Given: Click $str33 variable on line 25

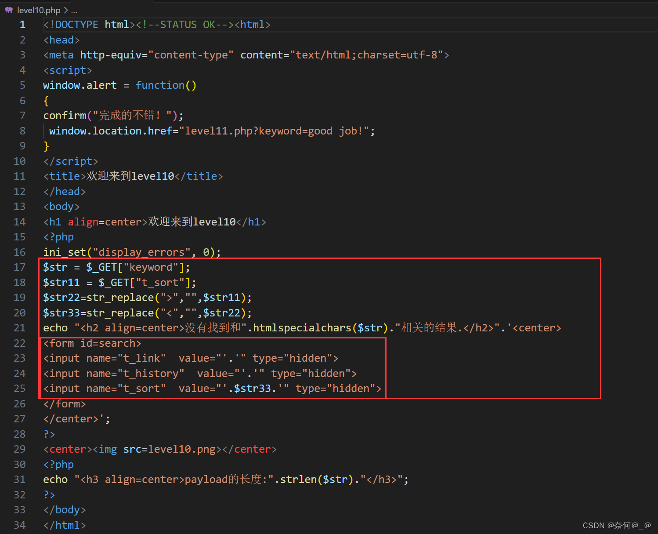Looking at the screenshot, I should [x=253, y=389].
